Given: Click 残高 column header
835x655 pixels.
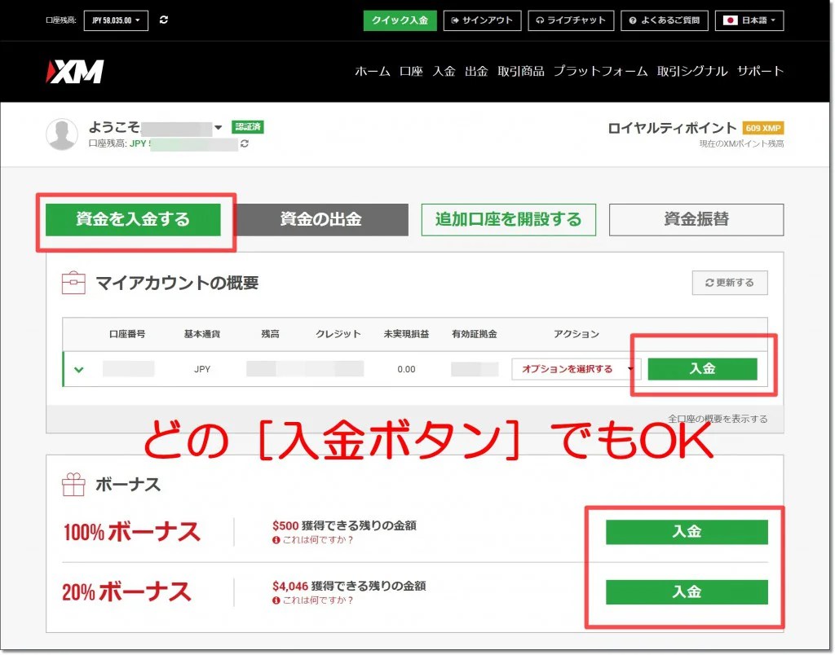Looking at the screenshot, I should 270,334.
